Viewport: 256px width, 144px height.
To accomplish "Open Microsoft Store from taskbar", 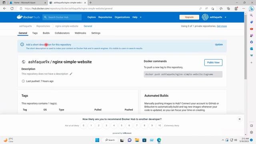I will point(144,140).
